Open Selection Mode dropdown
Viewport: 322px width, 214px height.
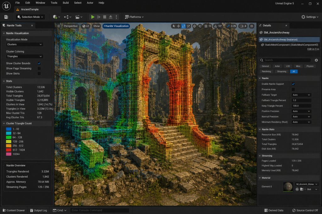pyautogui.click(x=30, y=17)
